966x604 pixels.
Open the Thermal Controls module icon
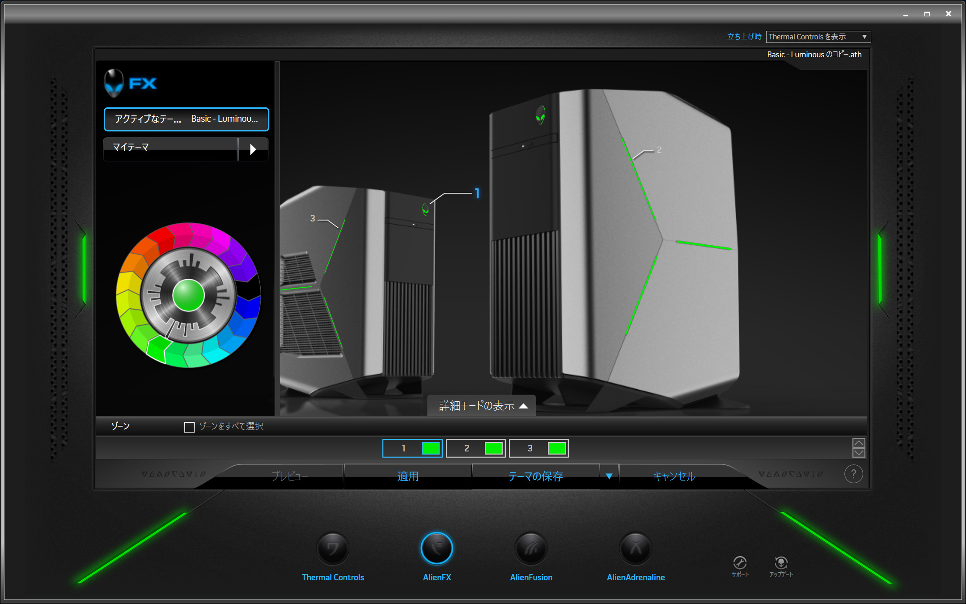click(332, 548)
